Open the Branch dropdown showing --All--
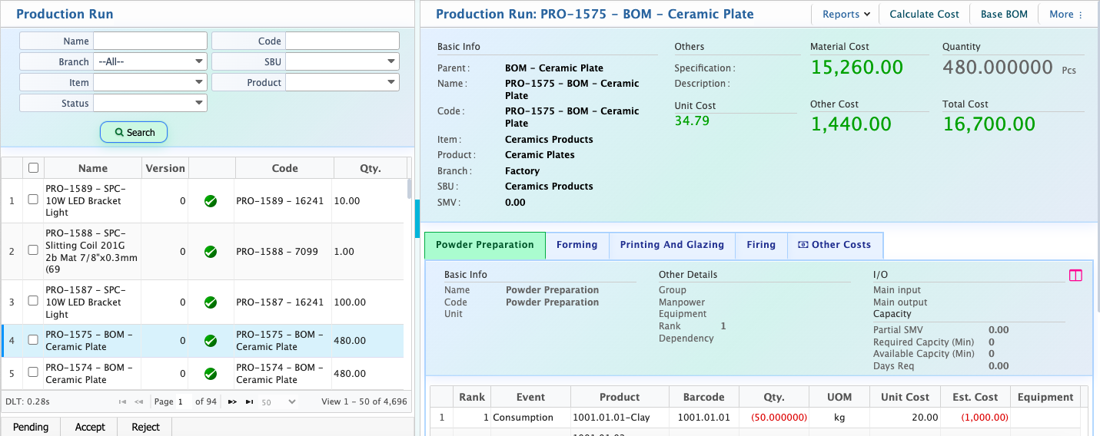Viewport: 1100px width, 436px height. [x=150, y=61]
